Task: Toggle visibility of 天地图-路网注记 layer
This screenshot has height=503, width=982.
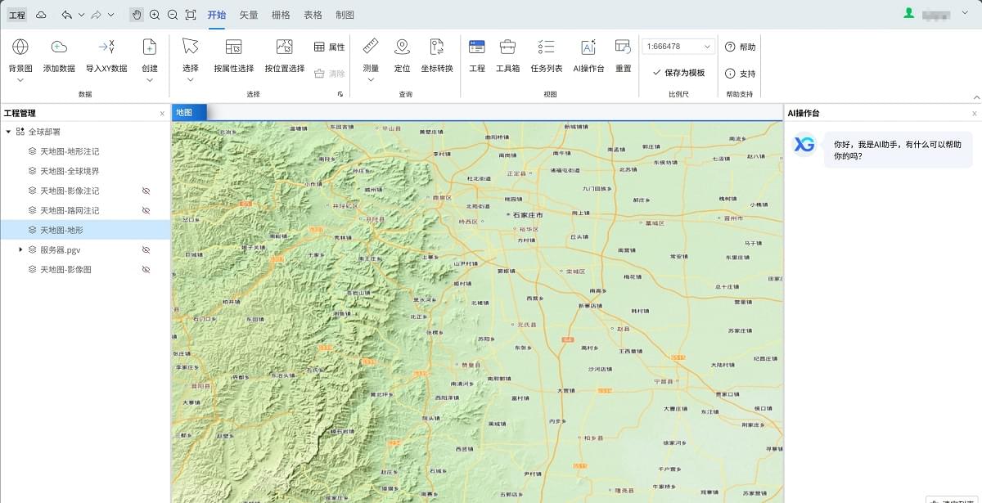Action: point(146,210)
